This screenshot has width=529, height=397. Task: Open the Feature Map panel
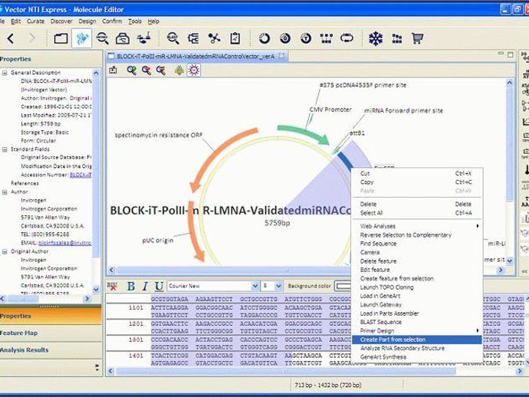51,333
